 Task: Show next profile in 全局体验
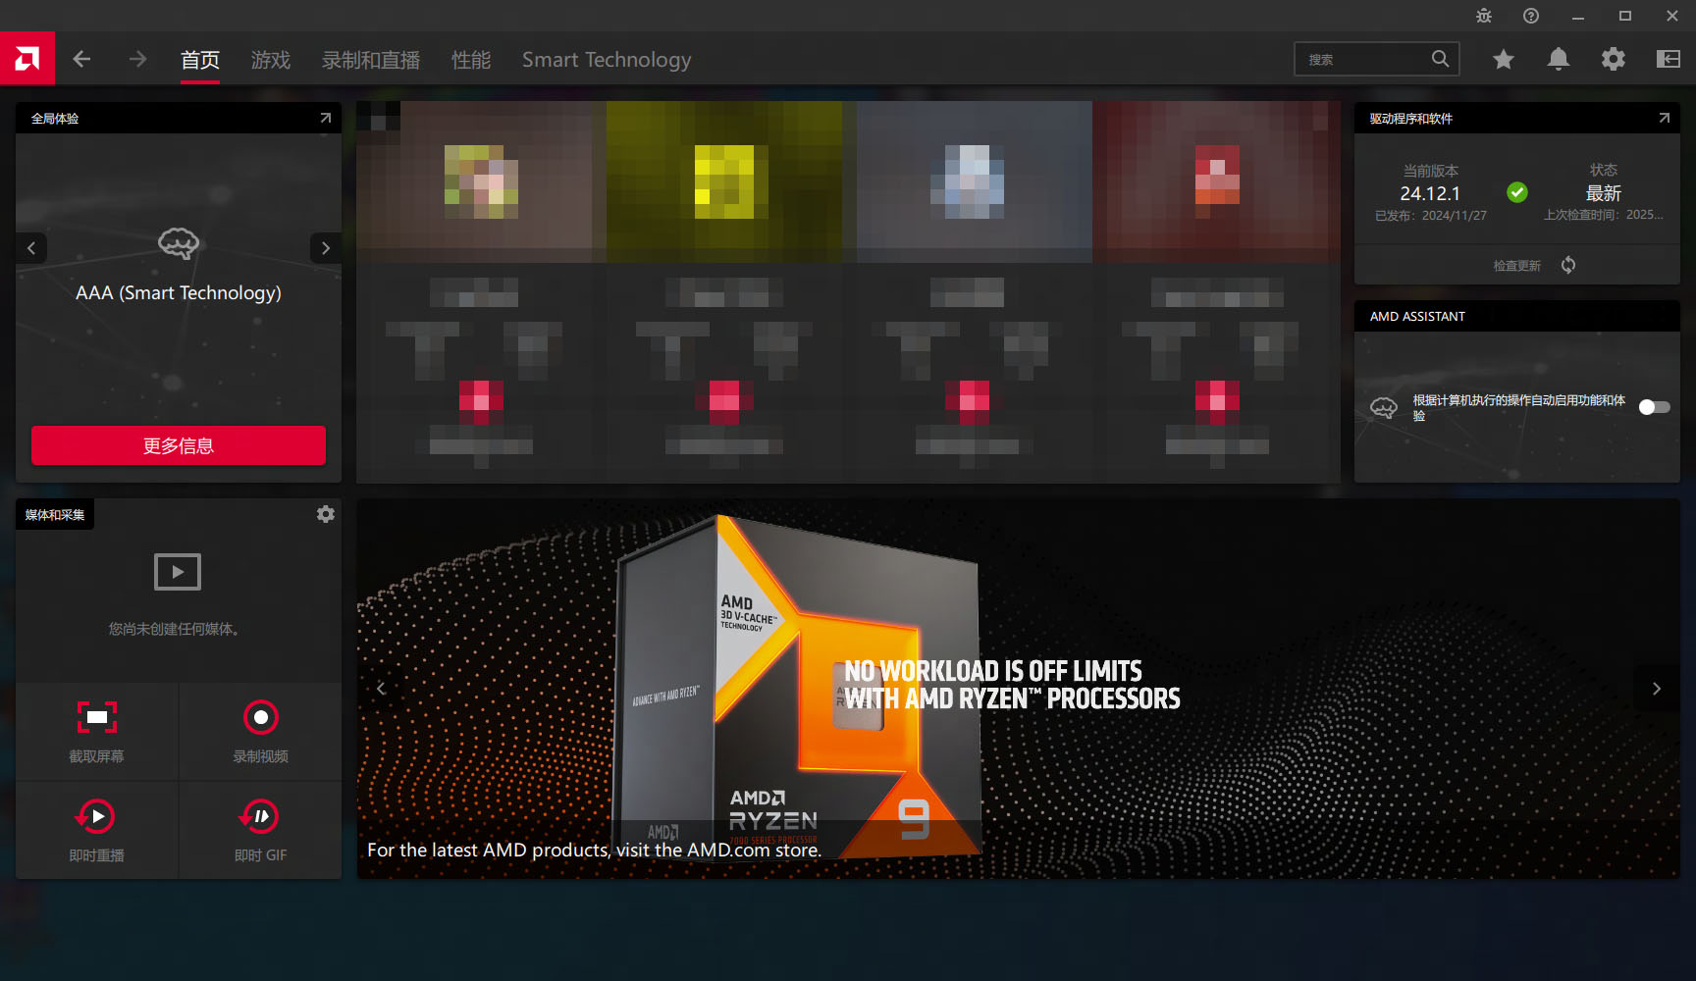(x=326, y=248)
